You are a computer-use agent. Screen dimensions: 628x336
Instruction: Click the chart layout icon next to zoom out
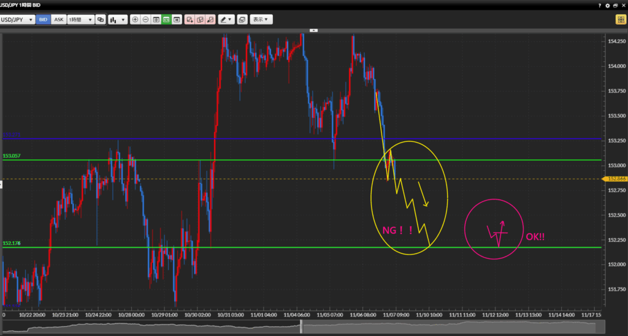click(x=156, y=20)
